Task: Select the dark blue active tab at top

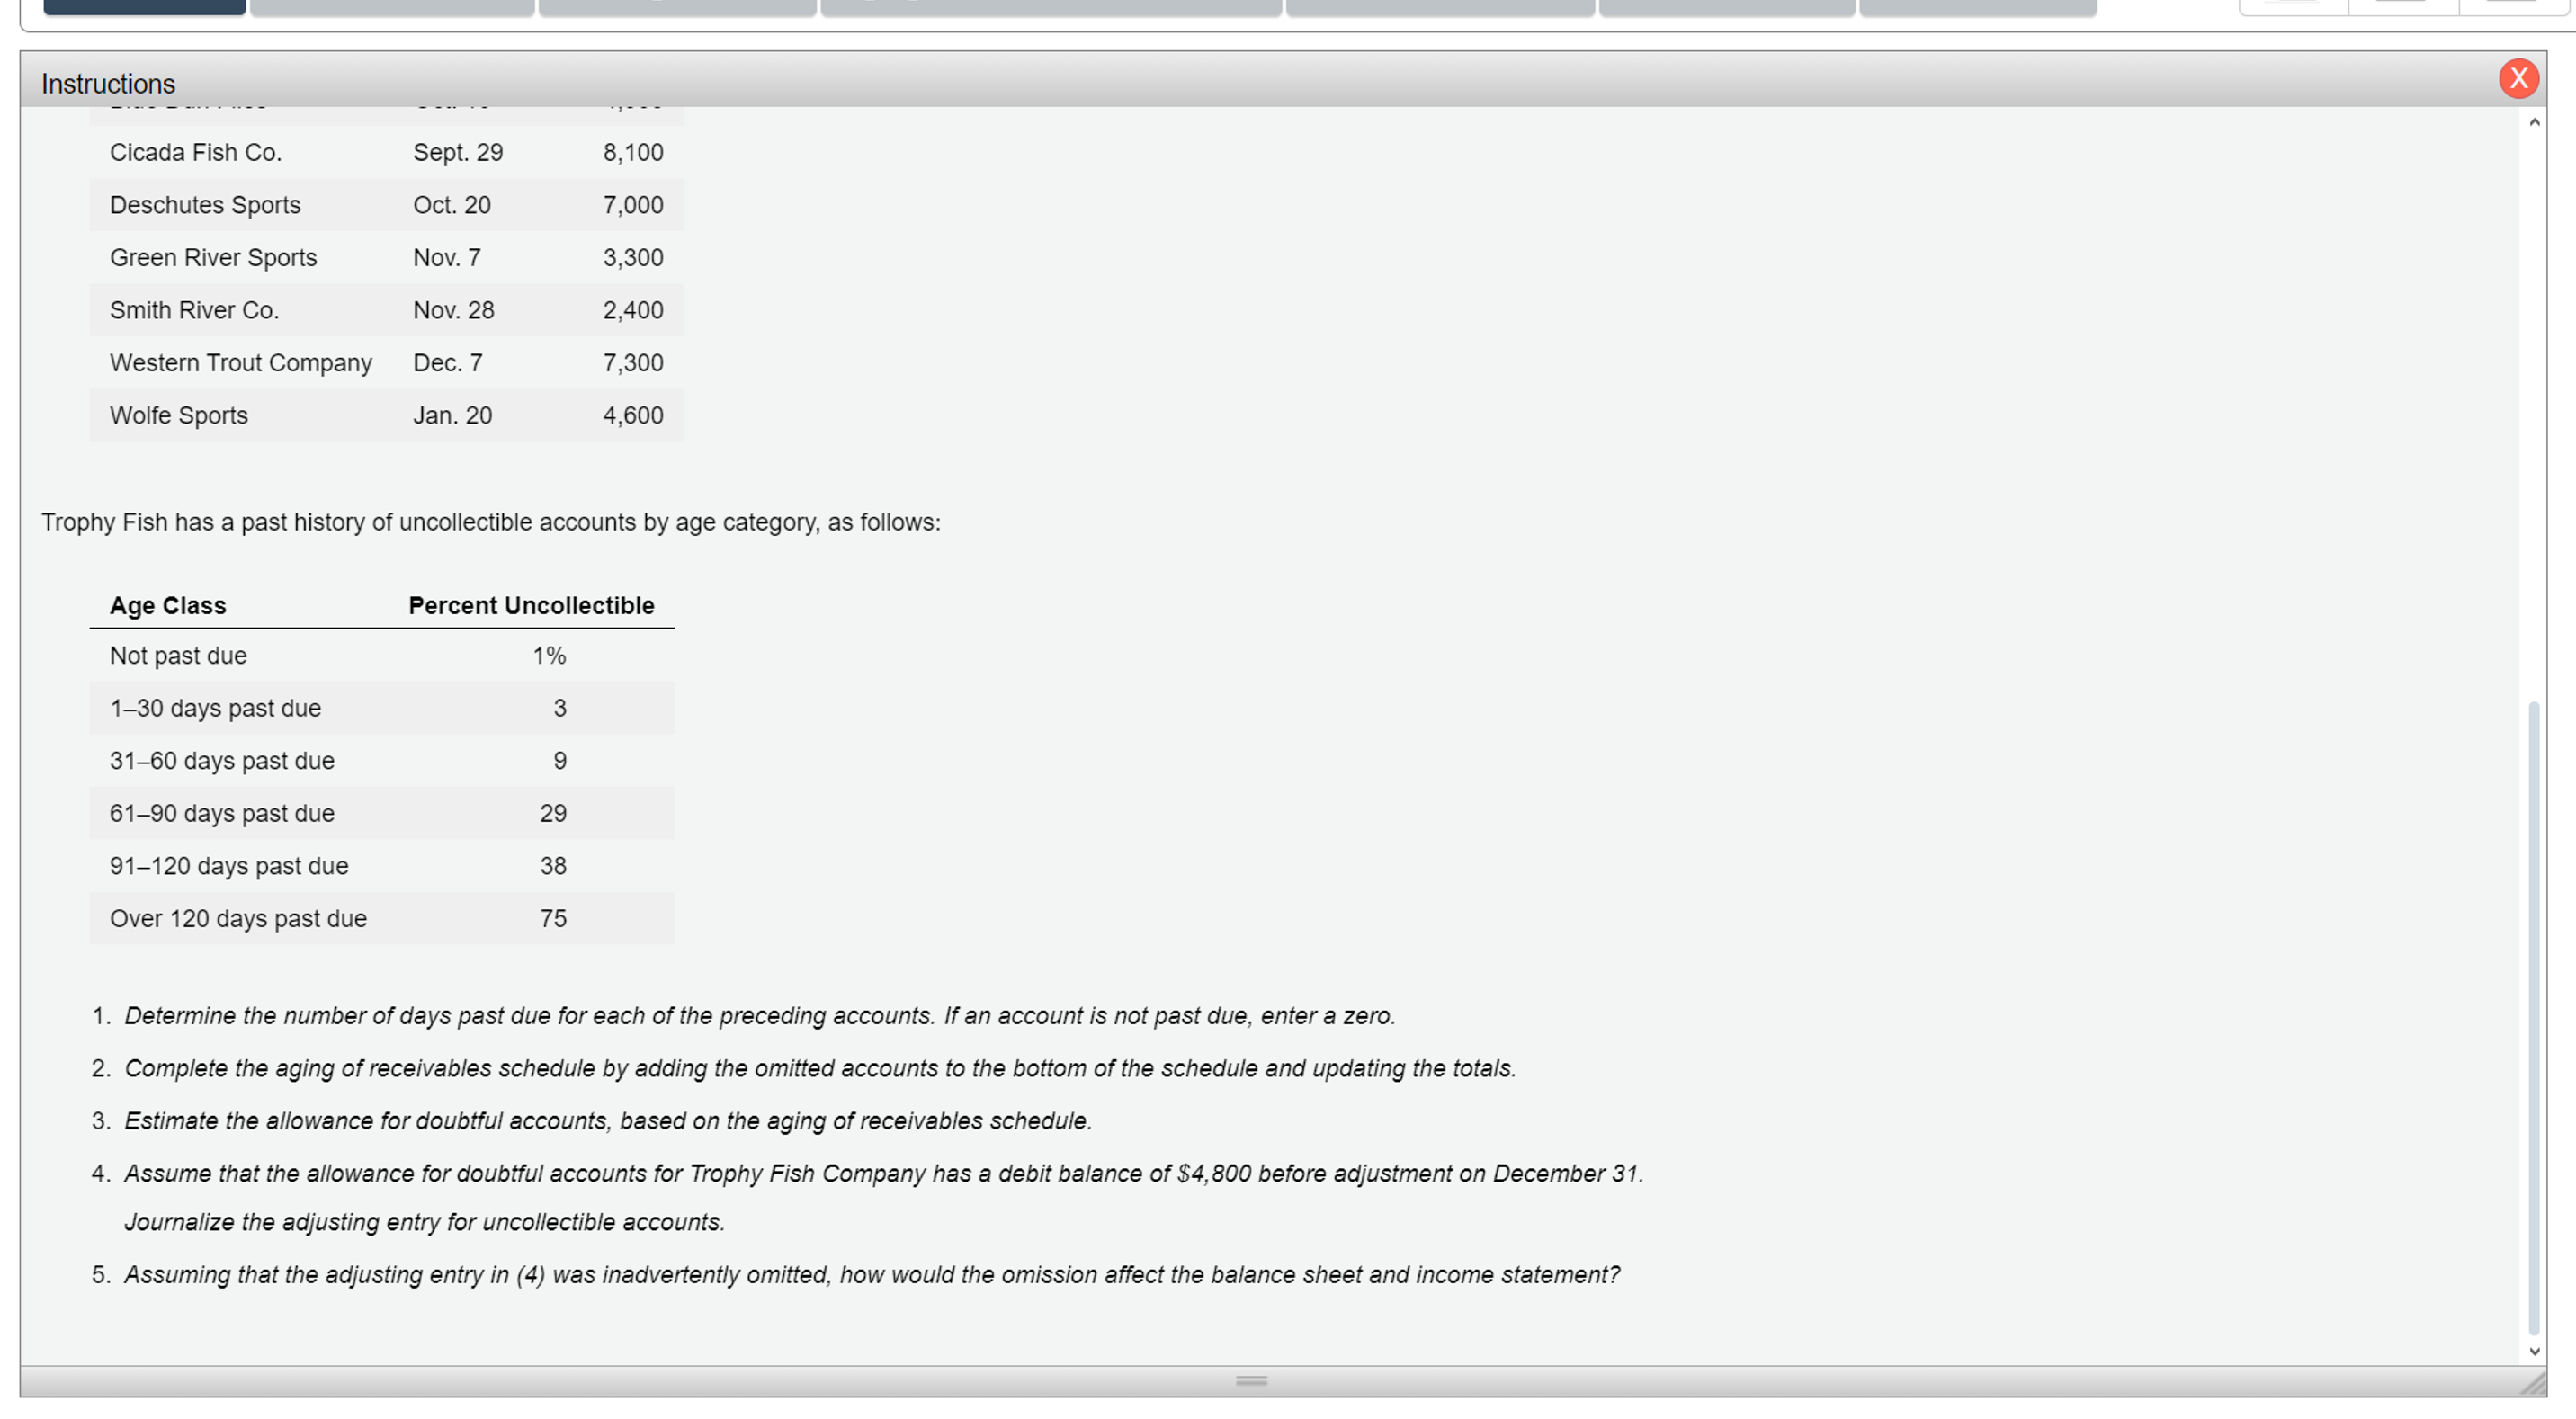Action: (144, 7)
